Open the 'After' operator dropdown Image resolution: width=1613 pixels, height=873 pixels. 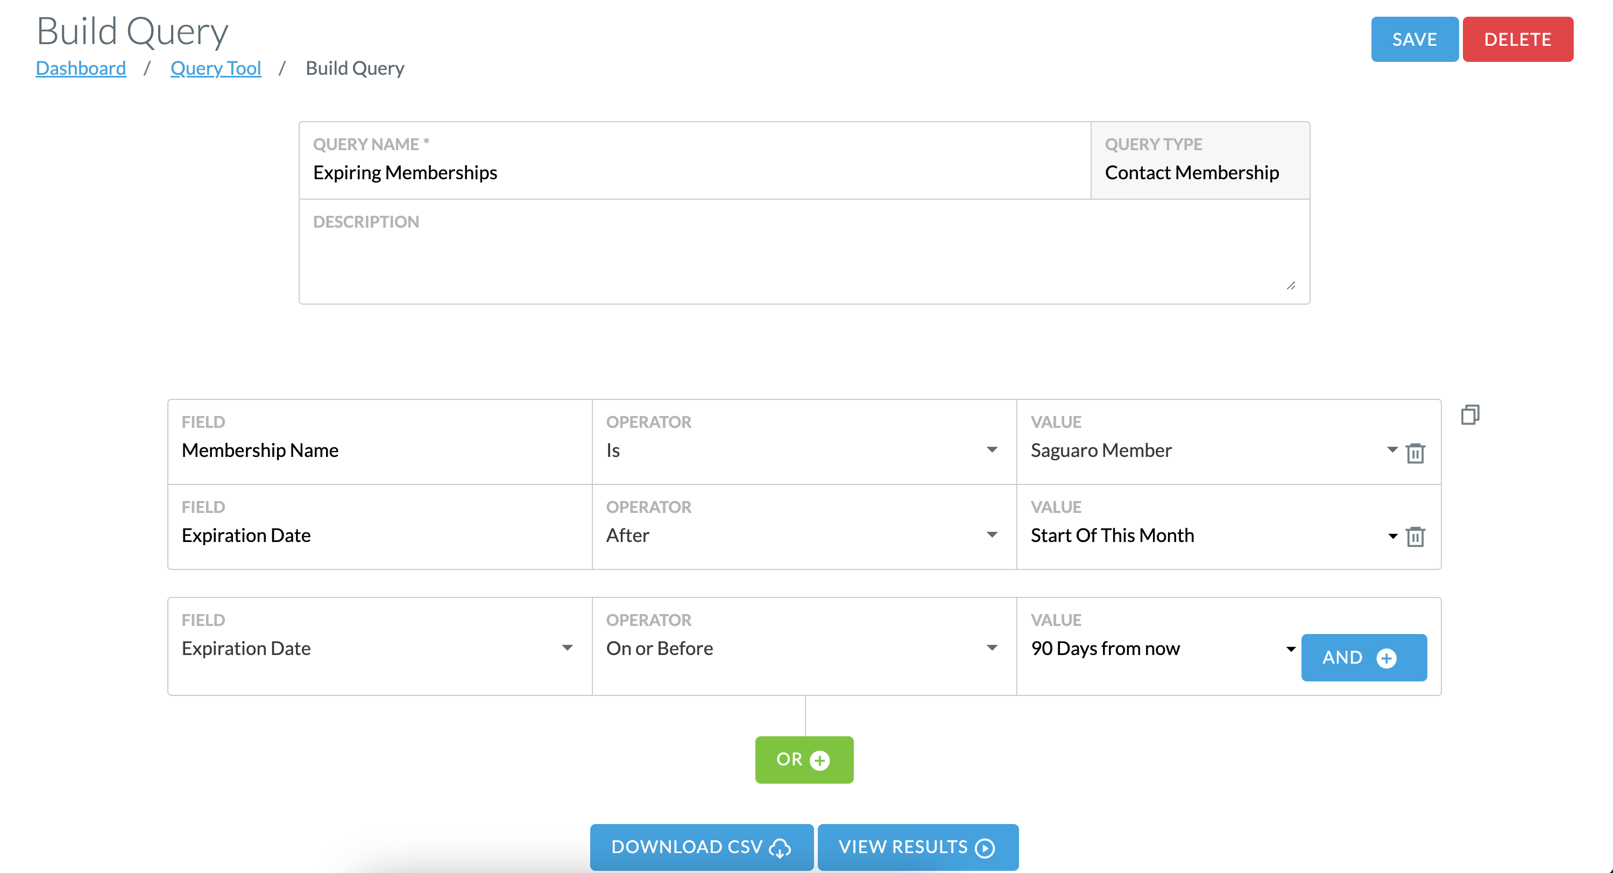pos(992,535)
